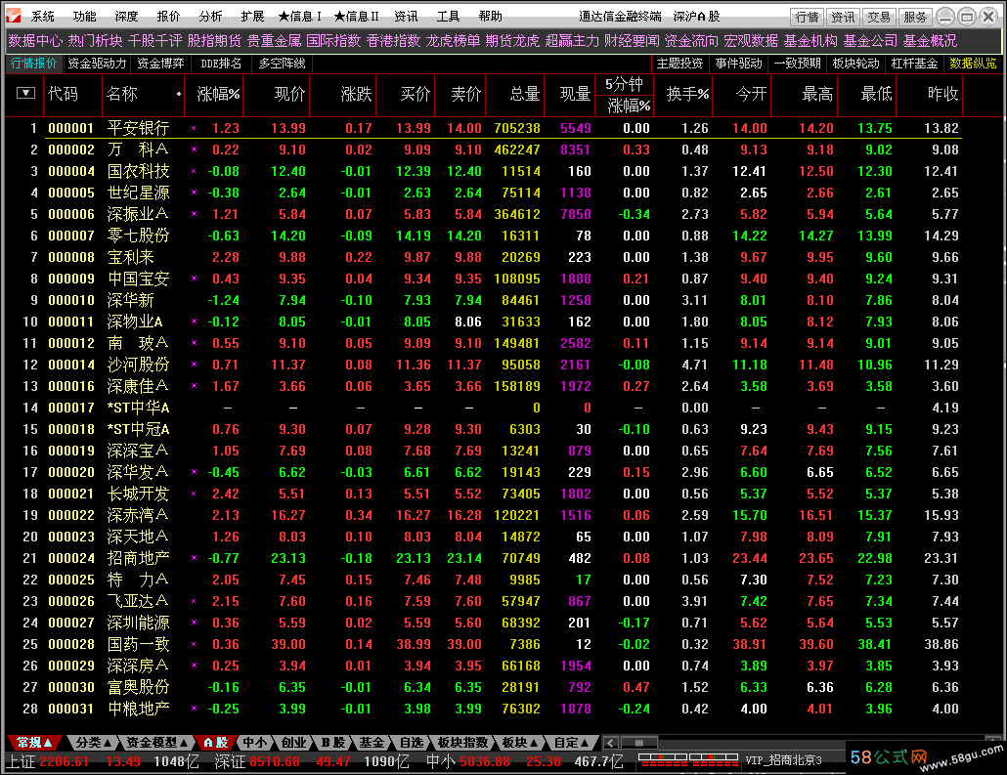The width and height of the screenshot is (1007, 775).
Task: Open 板块轮动 tab
Action: (856, 64)
